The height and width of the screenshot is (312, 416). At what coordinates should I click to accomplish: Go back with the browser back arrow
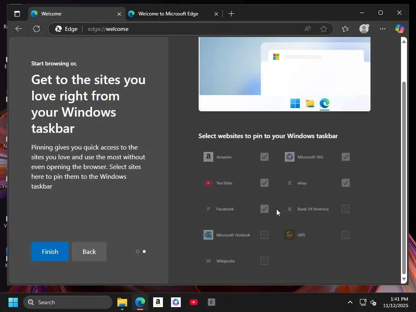(x=19, y=29)
